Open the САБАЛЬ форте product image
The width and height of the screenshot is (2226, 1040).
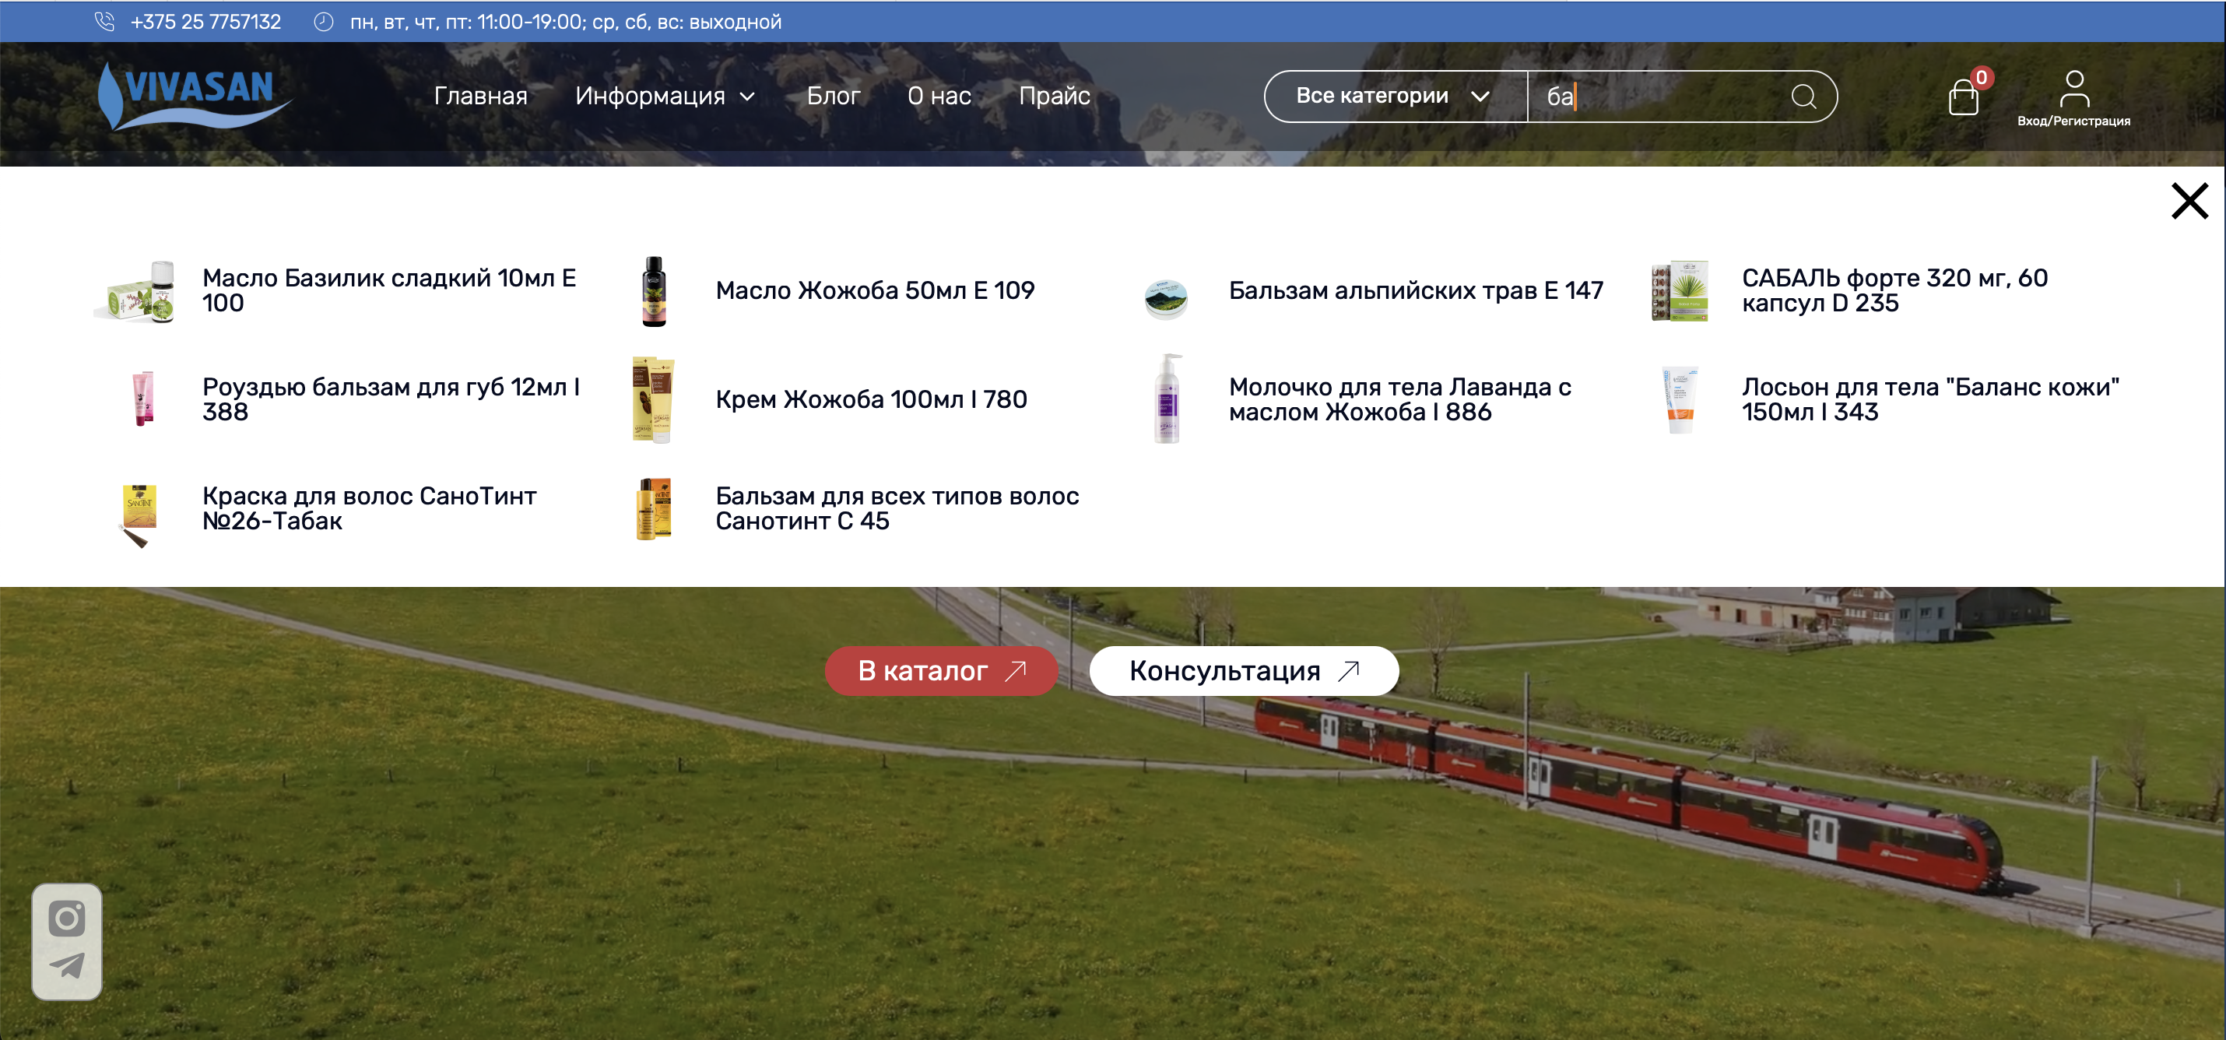tap(1680, 291)
